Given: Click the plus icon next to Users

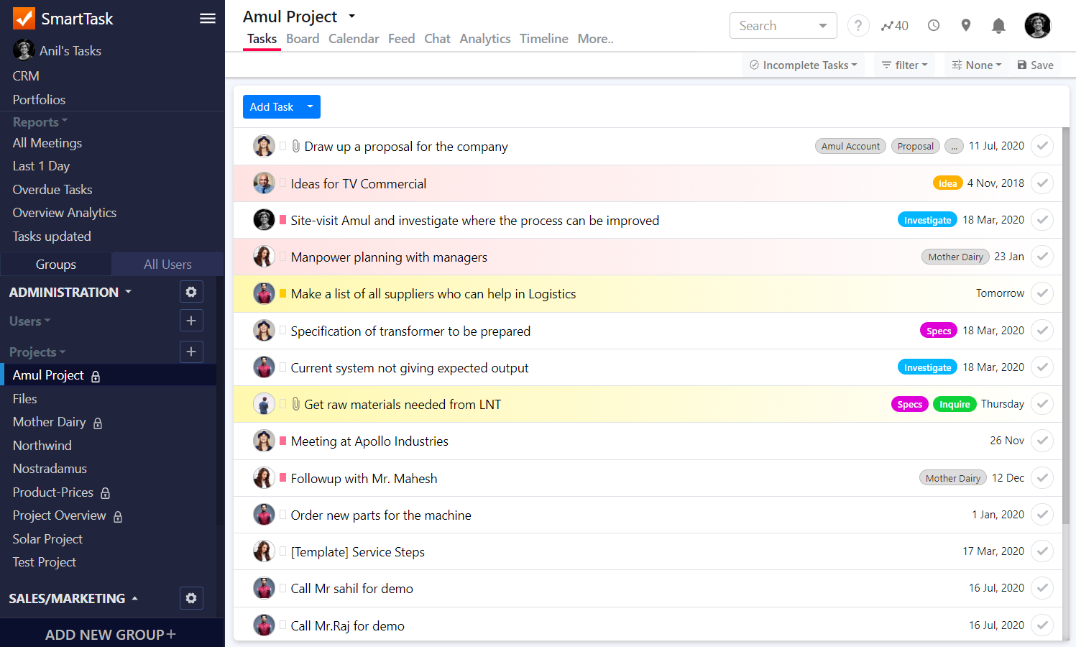Looking at the screenshot, I should pos(191,321).
